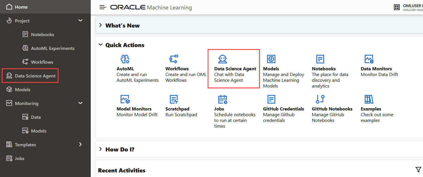Click the Notebooks icon in sidebar
423x177 pixels.
tap(25, 34)
